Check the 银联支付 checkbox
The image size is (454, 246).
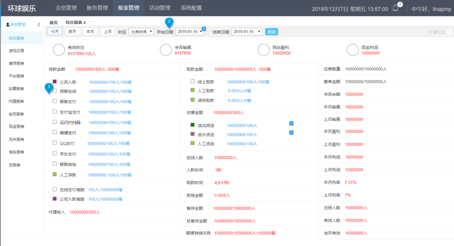[55, 101]
